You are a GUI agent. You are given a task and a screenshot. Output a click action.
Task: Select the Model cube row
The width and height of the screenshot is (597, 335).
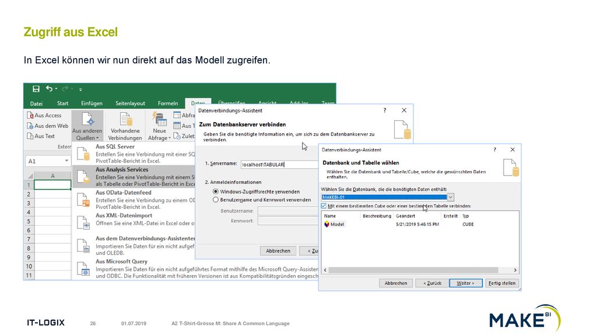420,224
